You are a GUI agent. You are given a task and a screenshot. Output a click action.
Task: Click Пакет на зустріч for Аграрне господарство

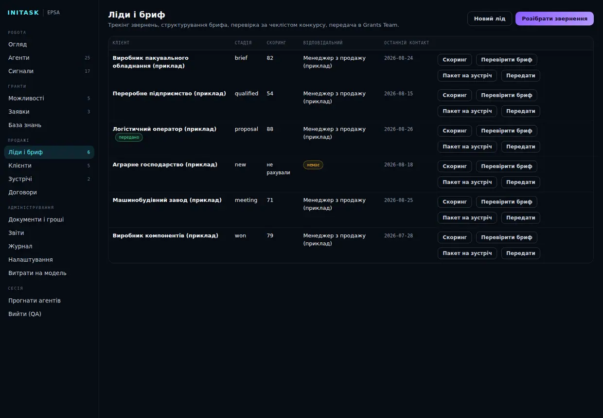click(467, 182)
